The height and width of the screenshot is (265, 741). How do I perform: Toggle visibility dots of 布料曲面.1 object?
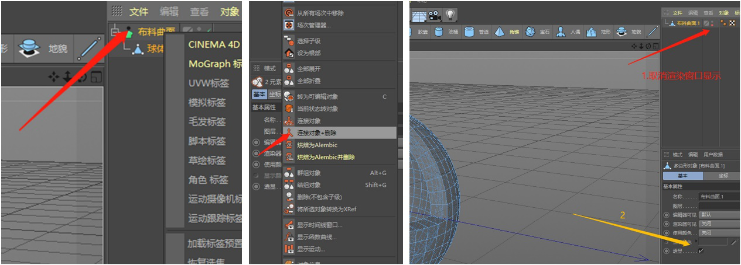713,23
